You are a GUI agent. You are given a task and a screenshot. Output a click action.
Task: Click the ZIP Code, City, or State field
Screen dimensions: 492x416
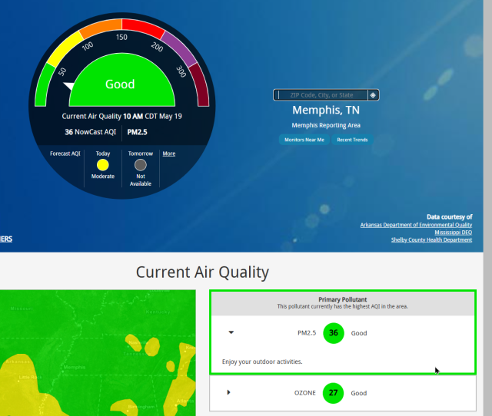321,95
